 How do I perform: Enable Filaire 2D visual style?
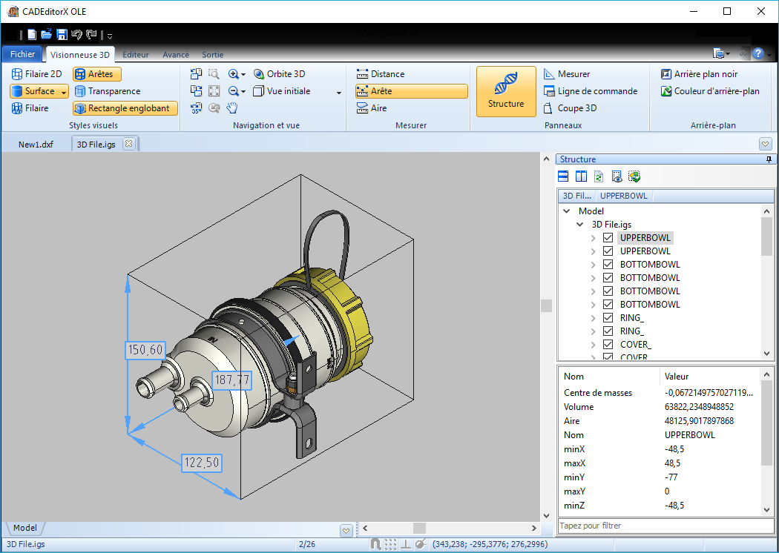37,74
